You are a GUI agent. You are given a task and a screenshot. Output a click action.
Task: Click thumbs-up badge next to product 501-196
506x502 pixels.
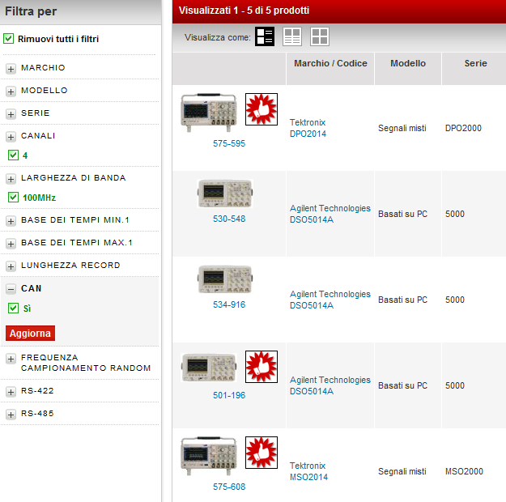click(x=261, y=367)
